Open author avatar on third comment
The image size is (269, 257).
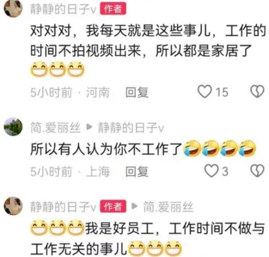(x=13, y=206)
